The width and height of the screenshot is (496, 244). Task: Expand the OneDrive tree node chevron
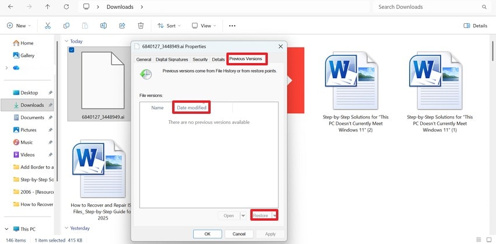6,68
